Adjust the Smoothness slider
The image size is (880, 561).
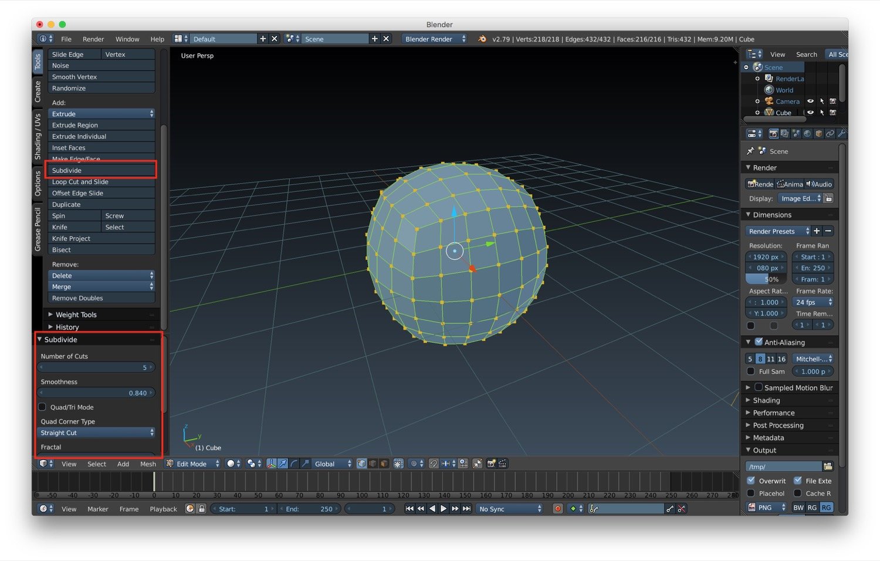click(96, 393)
